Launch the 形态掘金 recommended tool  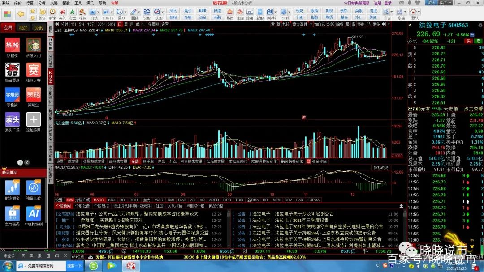point(13,187)
